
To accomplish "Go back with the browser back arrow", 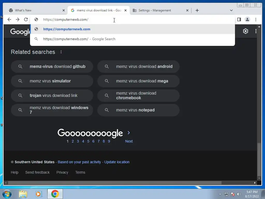I will [x=9, y=19].
